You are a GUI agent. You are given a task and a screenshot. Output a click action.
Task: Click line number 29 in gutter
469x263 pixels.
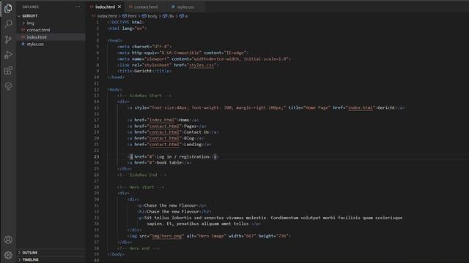coord(96,193)
